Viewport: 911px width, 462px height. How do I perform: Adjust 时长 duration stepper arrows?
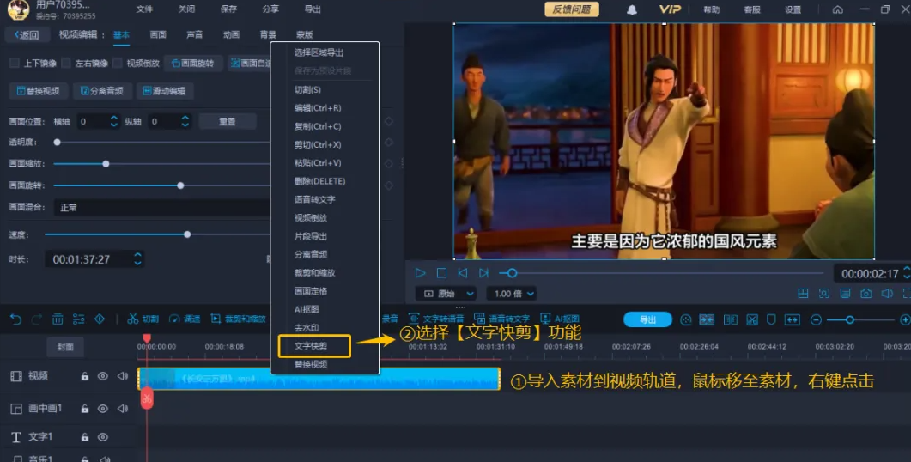[137, 259]
